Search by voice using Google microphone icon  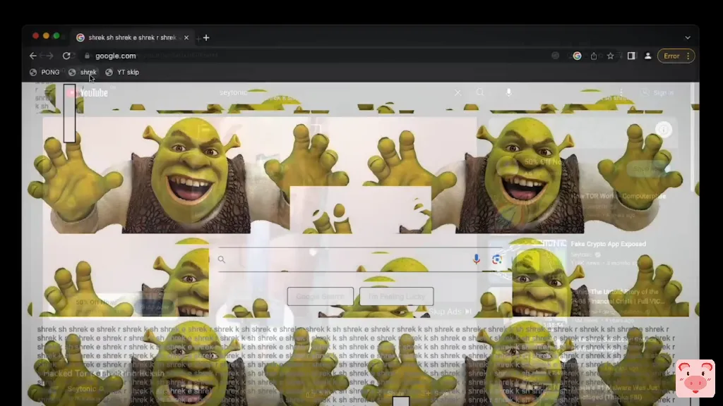click(477, 259)
